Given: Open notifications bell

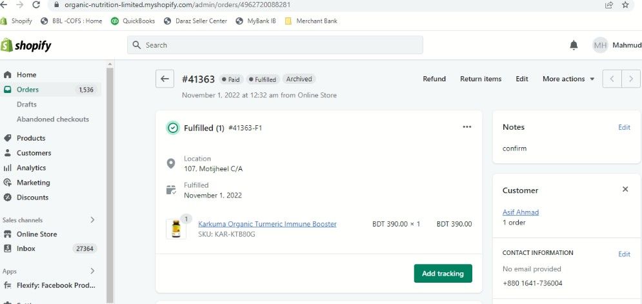Looking at the screenshot, I should point(574,45).
